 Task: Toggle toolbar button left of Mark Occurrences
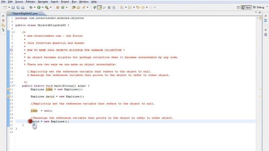pos(95,8)
